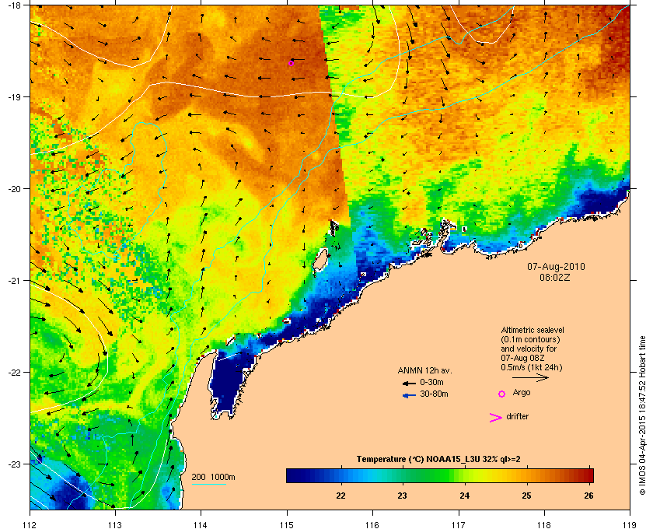The height and width of the screenshot is (529, 653).
Task: Click the '30-80m' legend label
Action: click(434, 394)
